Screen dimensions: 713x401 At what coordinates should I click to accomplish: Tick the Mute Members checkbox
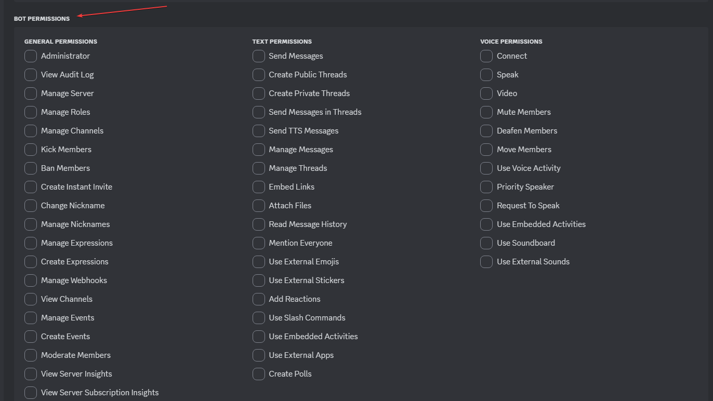(x=486, y=112)
